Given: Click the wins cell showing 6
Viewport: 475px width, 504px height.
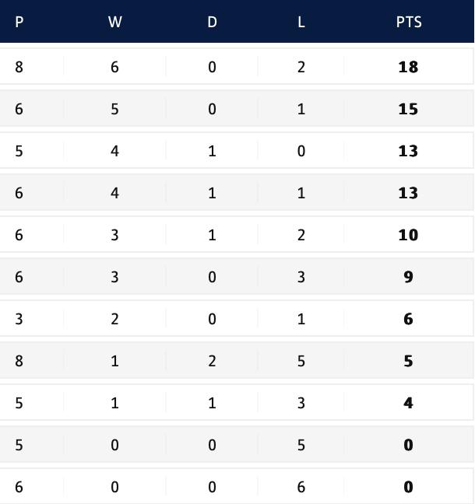Looking at the screenshot, I should coord(115,67).
